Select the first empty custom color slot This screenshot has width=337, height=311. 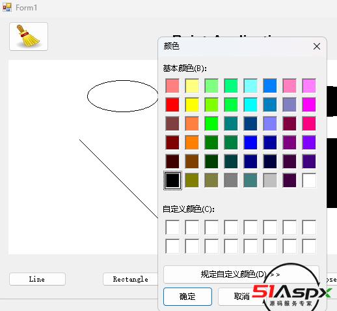(172, 227)
